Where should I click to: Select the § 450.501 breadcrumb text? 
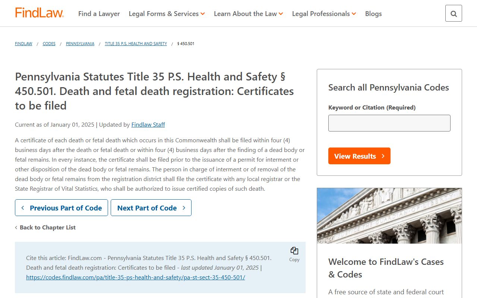tap(186, 44)
